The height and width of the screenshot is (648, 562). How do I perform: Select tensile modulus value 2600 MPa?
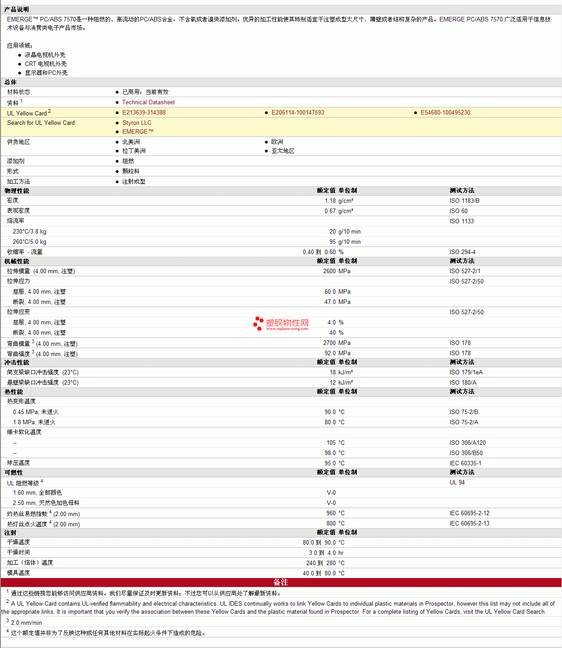(337, 271)
